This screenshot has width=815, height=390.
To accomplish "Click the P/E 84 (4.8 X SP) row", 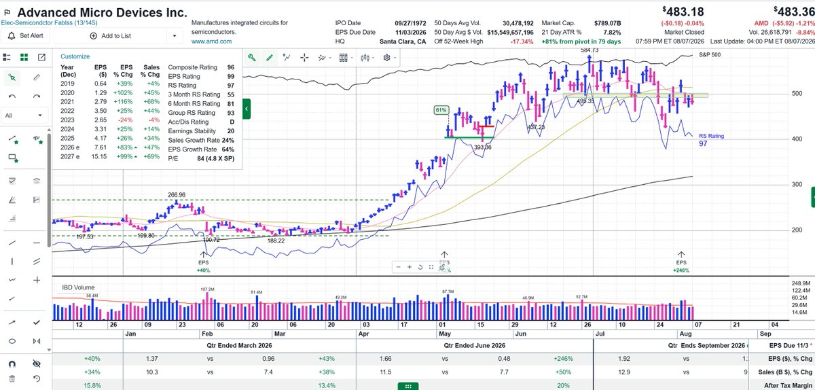I will point(202,159).
